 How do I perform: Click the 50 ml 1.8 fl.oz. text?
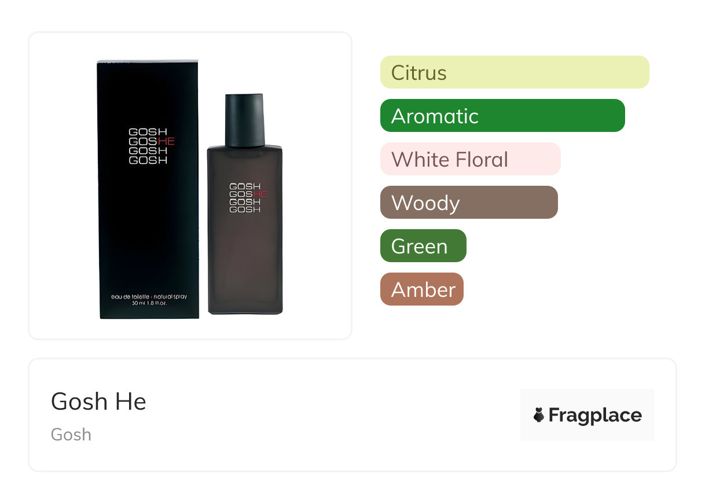click(x=149, y=303)
